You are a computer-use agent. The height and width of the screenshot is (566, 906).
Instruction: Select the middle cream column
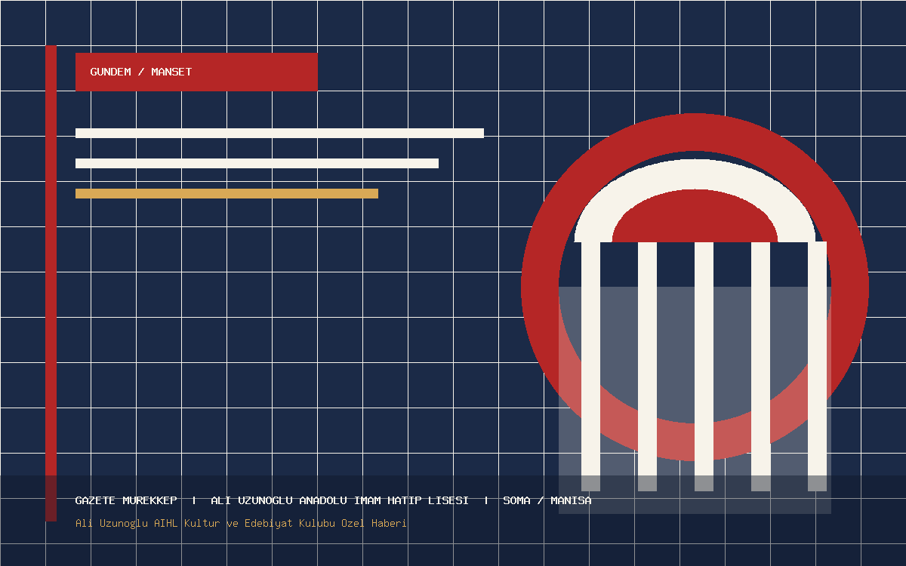click(704, 366)
